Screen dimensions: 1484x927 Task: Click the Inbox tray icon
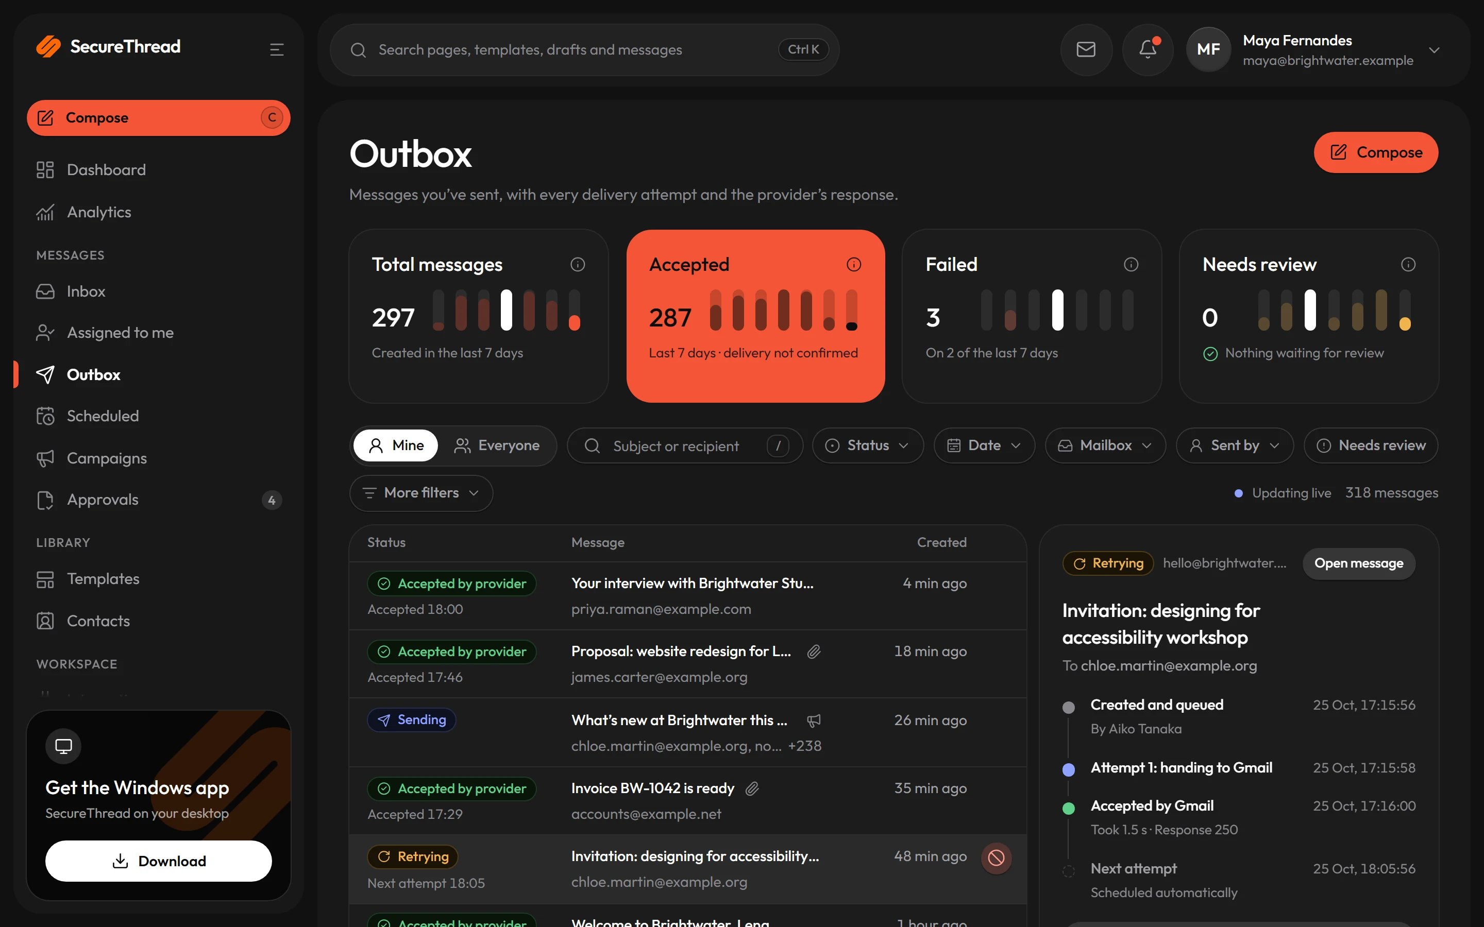coord(45,291)
